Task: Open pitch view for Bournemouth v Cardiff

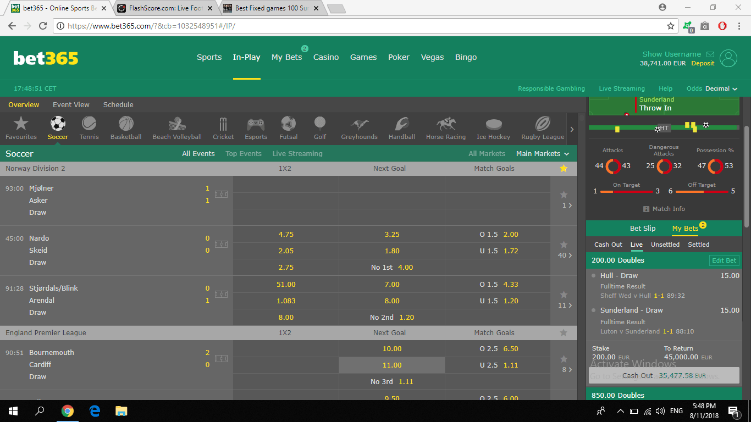Action: point(221,358)
